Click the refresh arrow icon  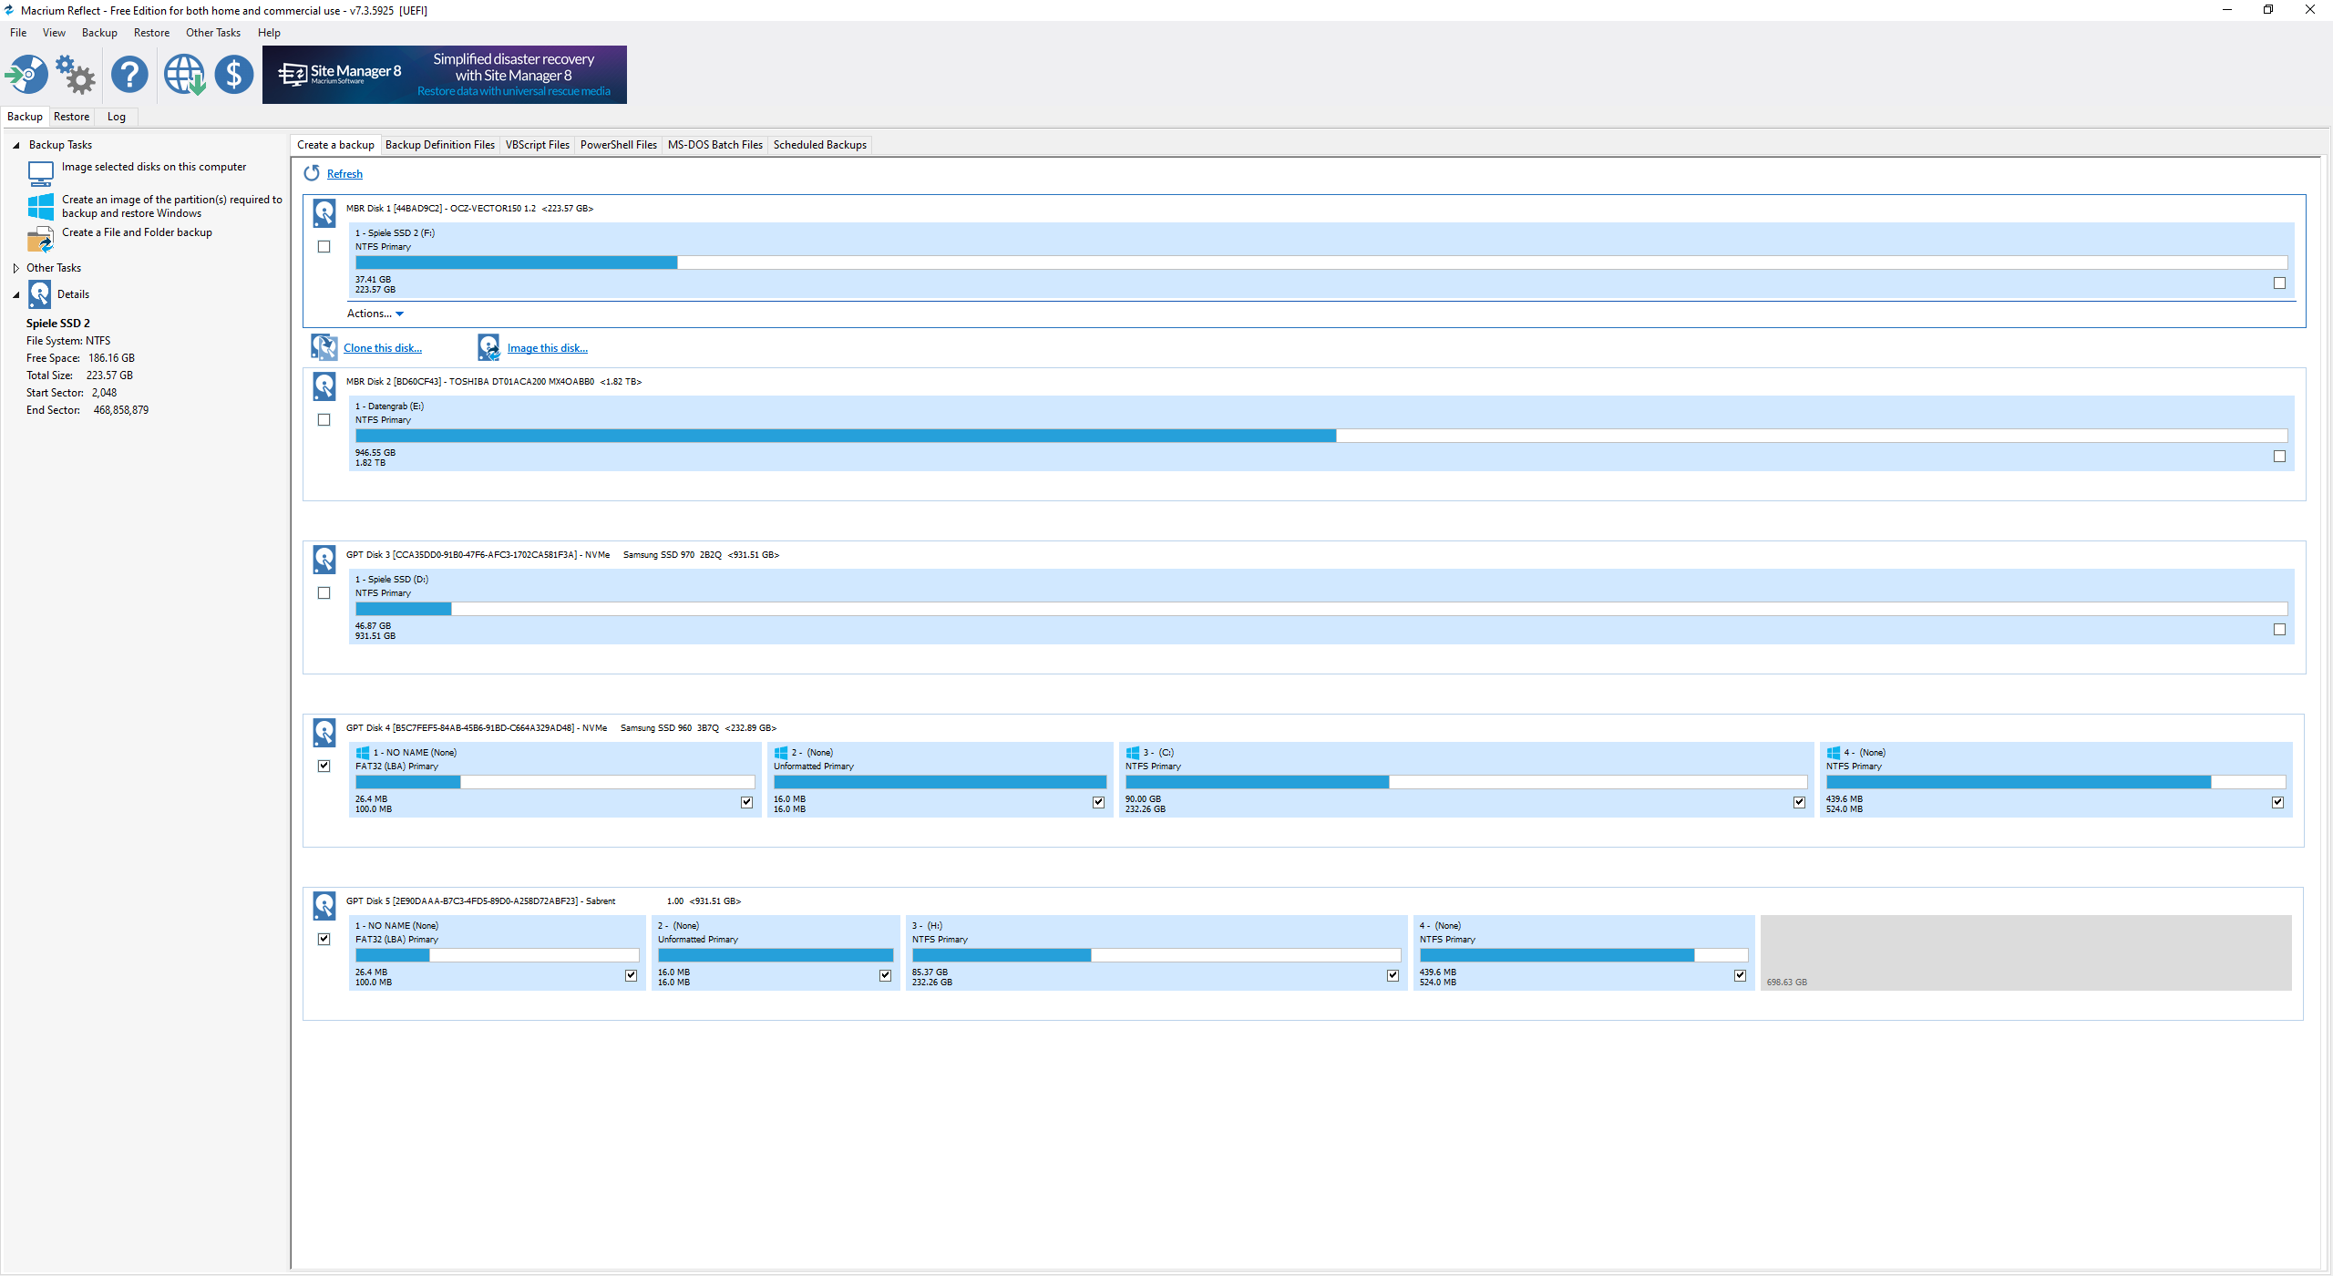click(x=312, y=173)
